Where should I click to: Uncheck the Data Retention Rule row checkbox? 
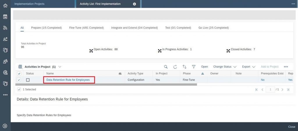[x=19, y=80]
